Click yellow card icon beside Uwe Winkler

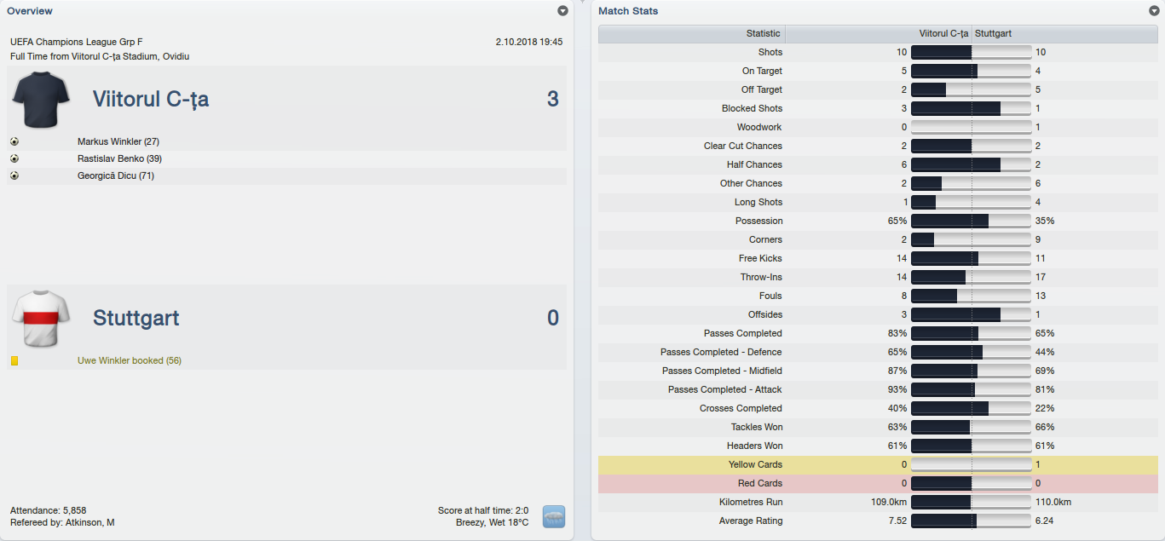(14, 361)
